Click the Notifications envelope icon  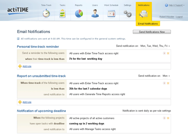point(143,14)
